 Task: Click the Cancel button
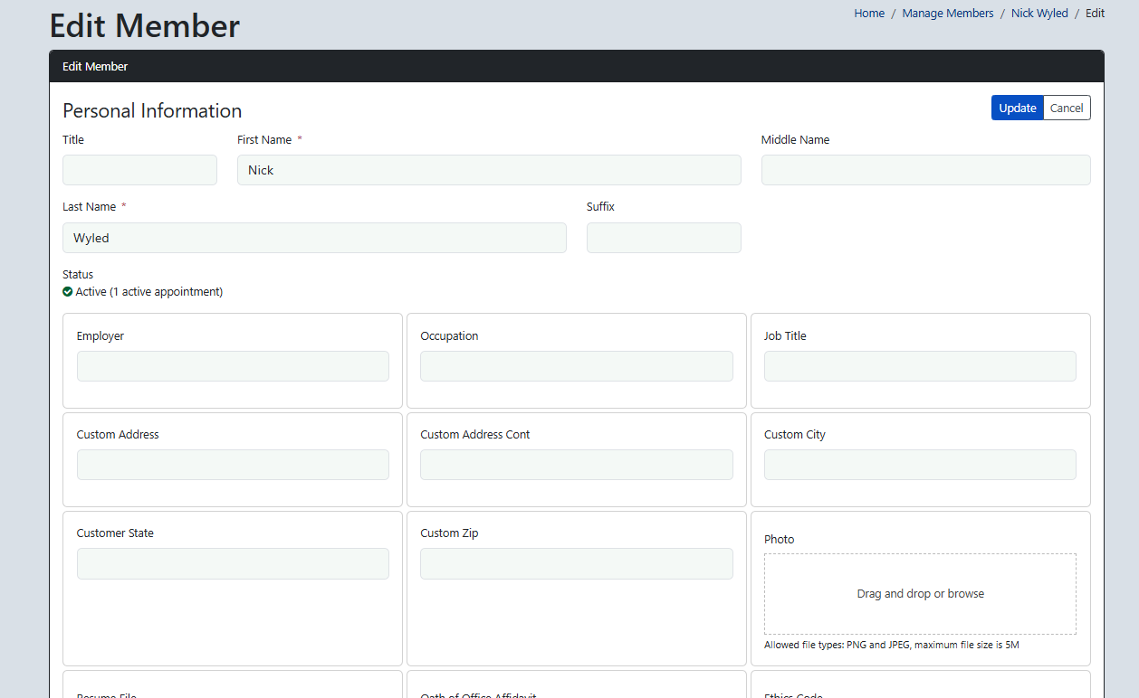coord(1067,108)
